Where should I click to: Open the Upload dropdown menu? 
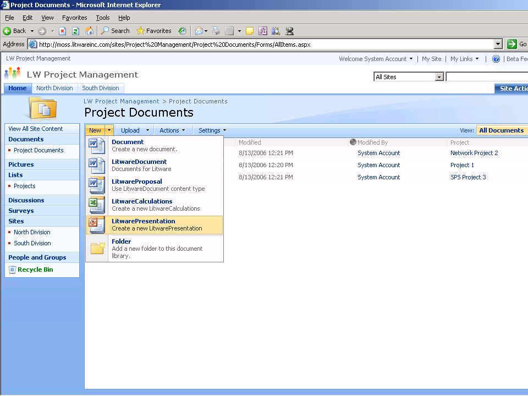click(135, 130)
